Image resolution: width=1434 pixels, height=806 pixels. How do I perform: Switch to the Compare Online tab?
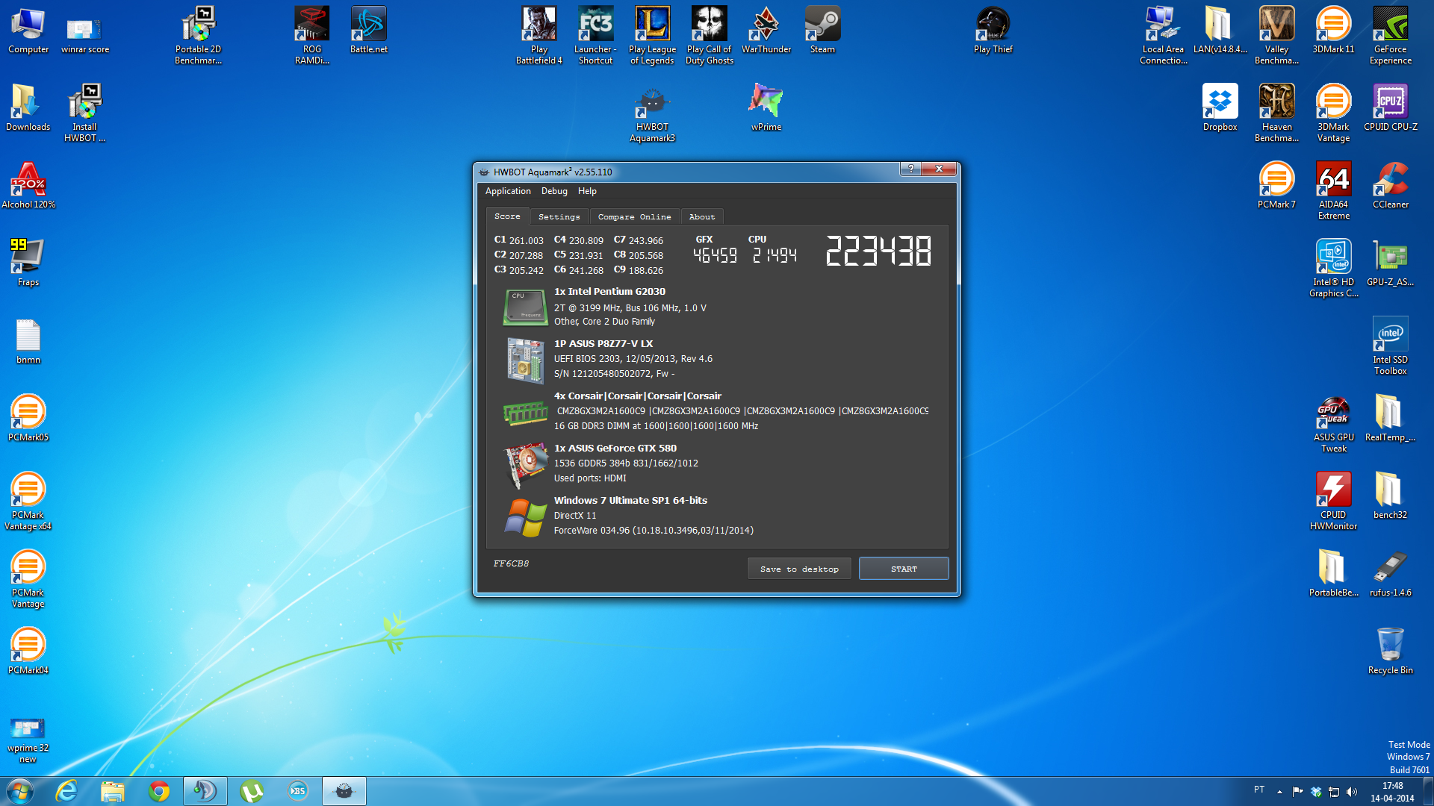tap(634, 216)
